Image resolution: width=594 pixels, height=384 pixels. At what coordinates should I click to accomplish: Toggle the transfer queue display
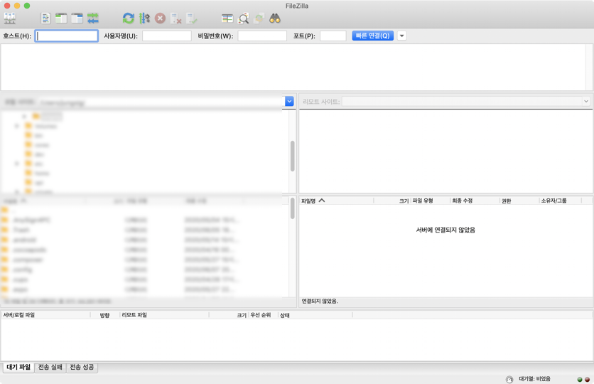[x=93, y=18]
